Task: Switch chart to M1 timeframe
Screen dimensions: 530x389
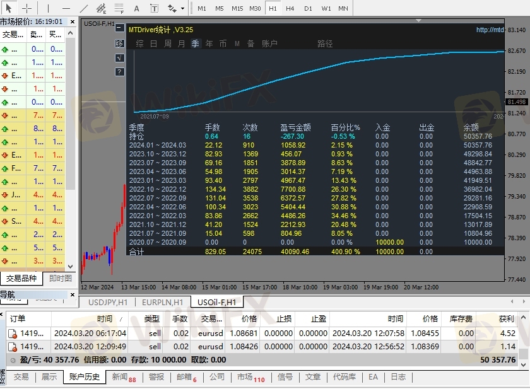Action: coord(202,8)
